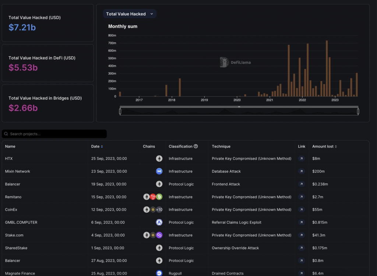The height and width of the screenshot is (276, 377).
Task: Click the Referral Claims Logic Exploit cell
Action: click(x=236, y=222)
